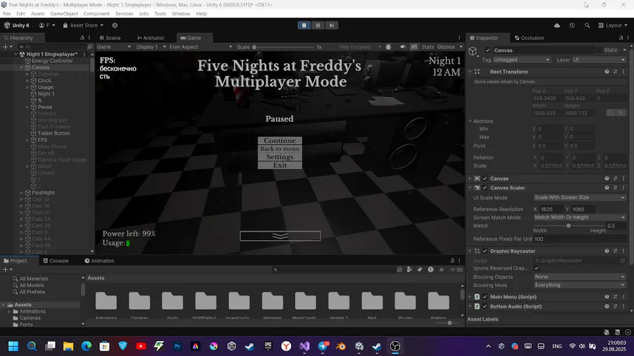The width and height of the screenshot is (634, 356).
Task: Click Continue in the pause menu
Action: (x=280, y=141)
